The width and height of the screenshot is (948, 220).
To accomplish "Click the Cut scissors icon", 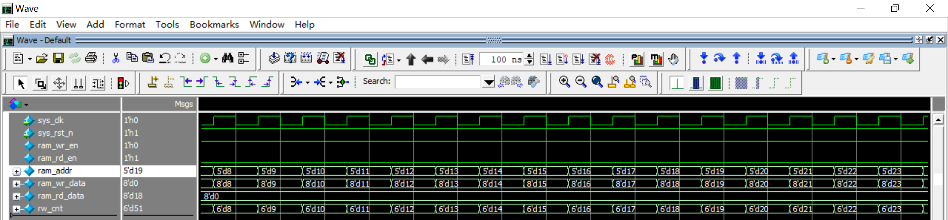I will click(x=116, y=58).
